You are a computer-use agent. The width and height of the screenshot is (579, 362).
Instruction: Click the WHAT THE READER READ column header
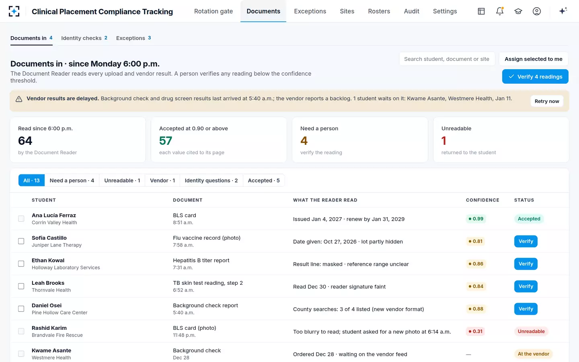pos(325,200)
